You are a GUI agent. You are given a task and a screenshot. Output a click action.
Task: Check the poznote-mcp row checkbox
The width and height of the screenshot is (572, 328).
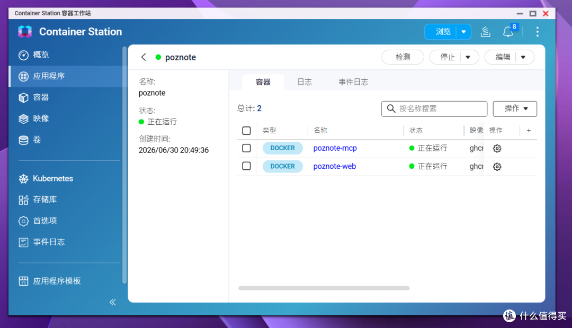(247, 148)
